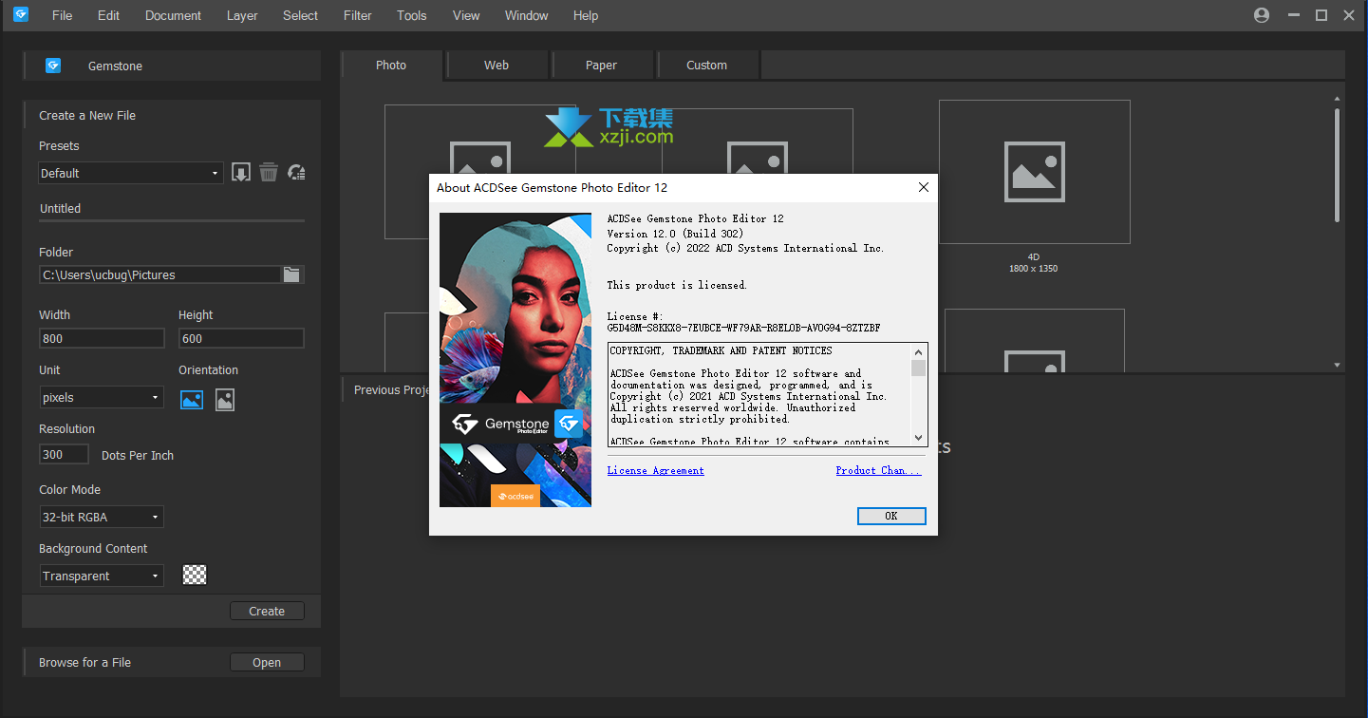Viewport: 1368px width, 718px height.
Task: Switch to the Photo templates tab
Action: point(391,66)
